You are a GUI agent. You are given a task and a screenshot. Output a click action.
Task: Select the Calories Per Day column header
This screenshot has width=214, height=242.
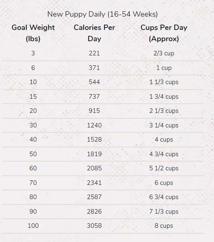coord(94,33)
